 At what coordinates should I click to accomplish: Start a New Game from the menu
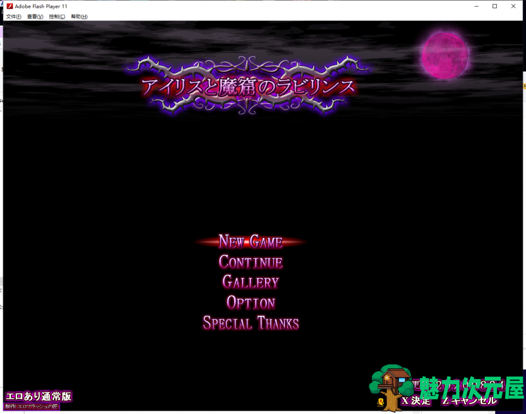pos(250,241)
